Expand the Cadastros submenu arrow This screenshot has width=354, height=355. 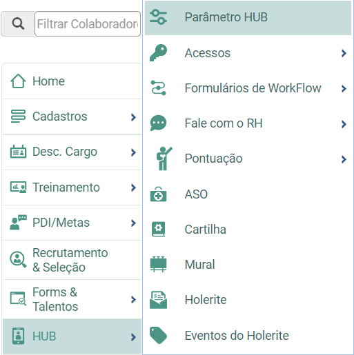coord(133,117)
